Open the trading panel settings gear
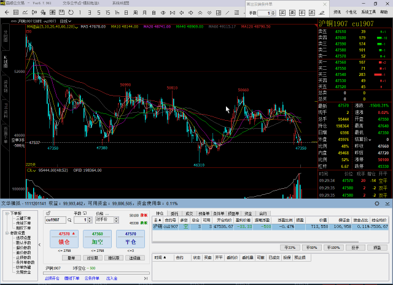Image resolution: width=393 pixels, height=285 pixels. point(376,203)
